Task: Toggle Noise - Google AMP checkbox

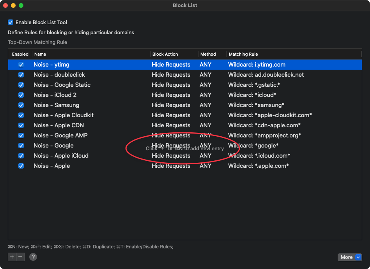Action: click(x=21, y=135)
